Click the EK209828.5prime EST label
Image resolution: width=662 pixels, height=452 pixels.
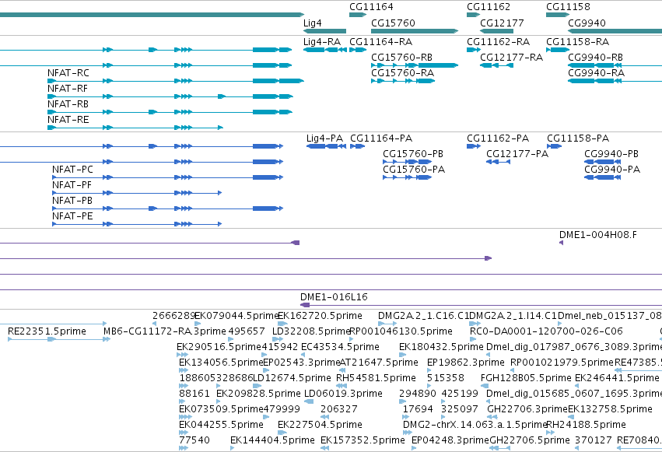tap(258, 394)
